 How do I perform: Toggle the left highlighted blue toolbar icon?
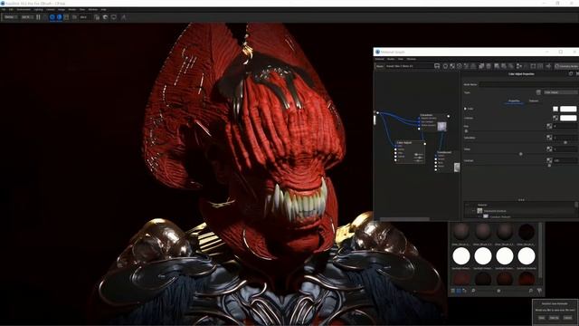(52, 17)
